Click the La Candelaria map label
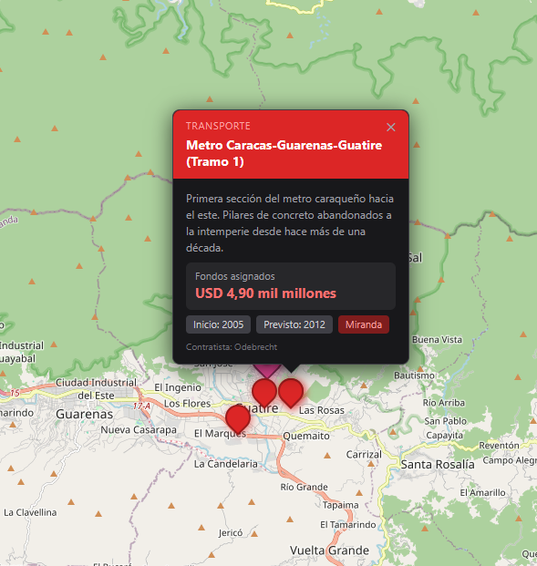Image resolution: width=537 pixels, height=566 pixels. pos(226,464)
